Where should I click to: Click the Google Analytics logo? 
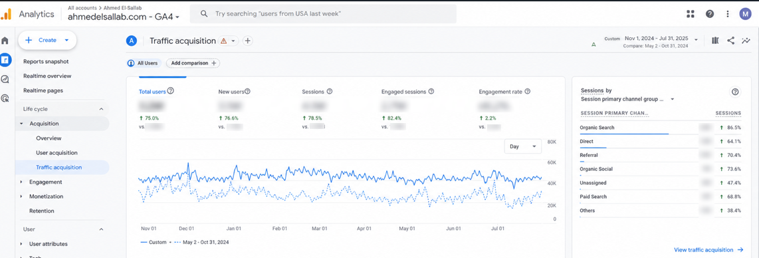pos(6,14)
